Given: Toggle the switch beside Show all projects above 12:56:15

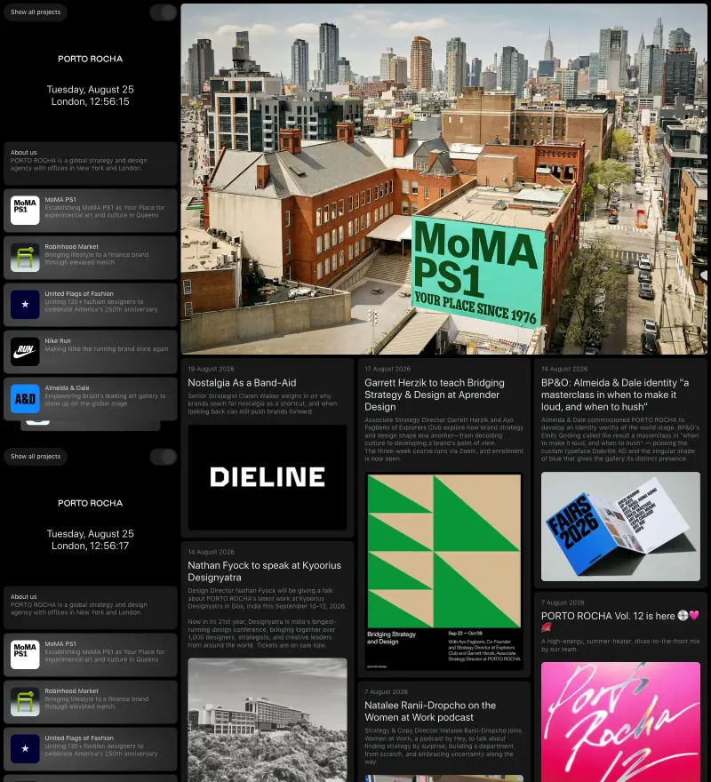Looking at the screenshot, I should pyautogui.click(x=164, y=12).
